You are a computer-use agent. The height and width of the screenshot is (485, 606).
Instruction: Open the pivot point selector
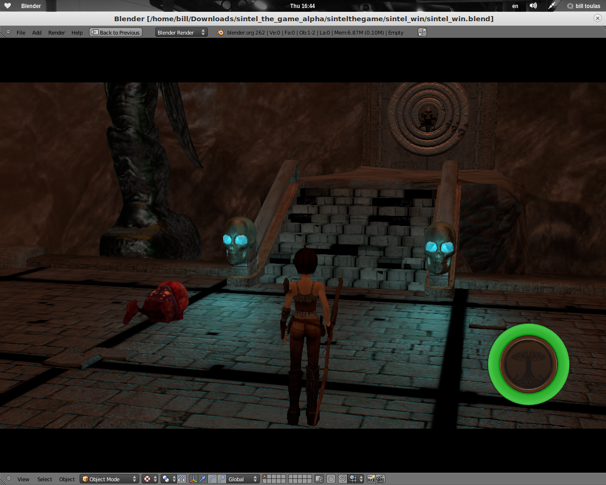point(168,479)
